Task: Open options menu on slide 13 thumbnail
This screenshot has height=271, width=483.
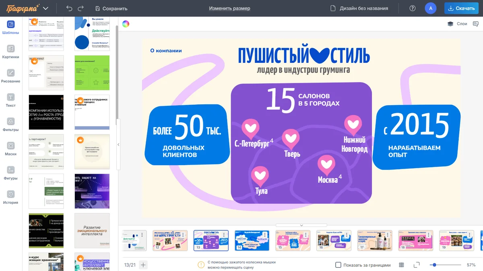Action: (x=224, y=235)
